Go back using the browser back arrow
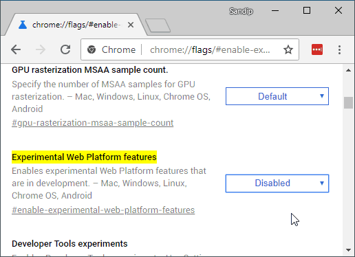 pos(16,49)
